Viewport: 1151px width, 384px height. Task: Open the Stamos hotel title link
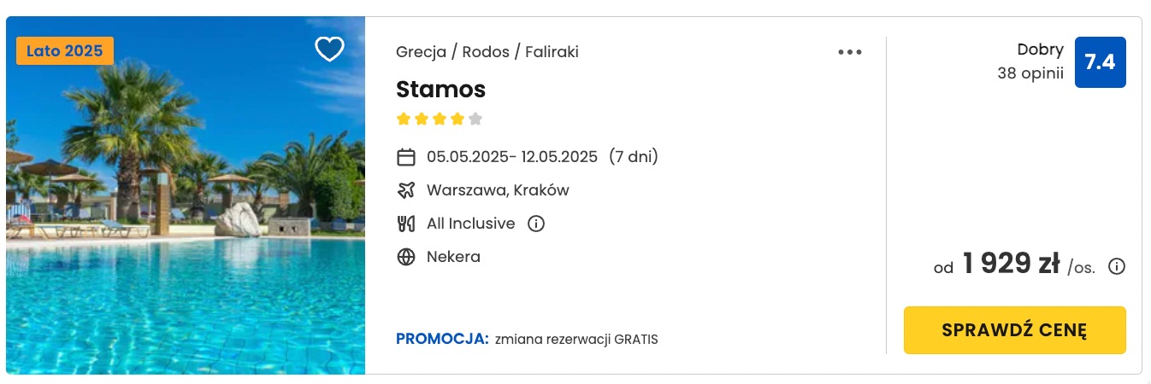[x=441, y=90]
